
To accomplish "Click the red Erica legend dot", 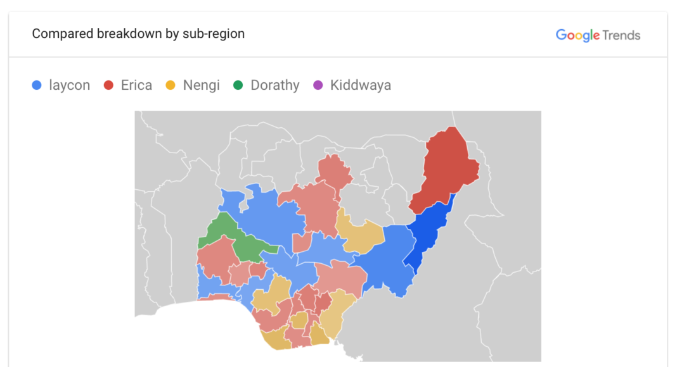I will tap(108, 85).
